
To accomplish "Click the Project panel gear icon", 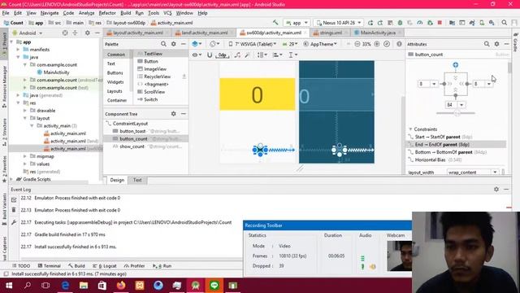I will click(87, 33).
